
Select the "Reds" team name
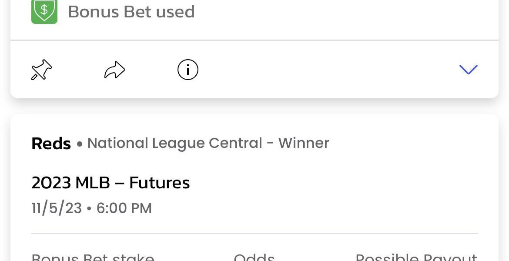coord(51,144)
